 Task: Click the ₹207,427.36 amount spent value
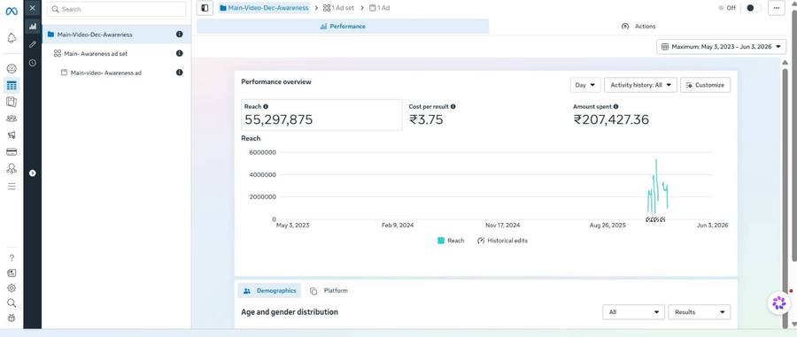pyautogui.click(x=611, y=119)
